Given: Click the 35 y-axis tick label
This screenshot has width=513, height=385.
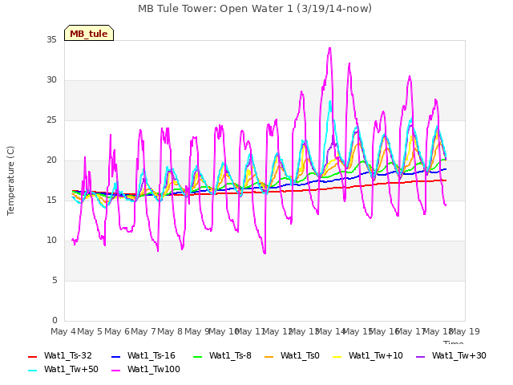Looking at the screenshot, I should pyautogui.click(x=51, y=40).
